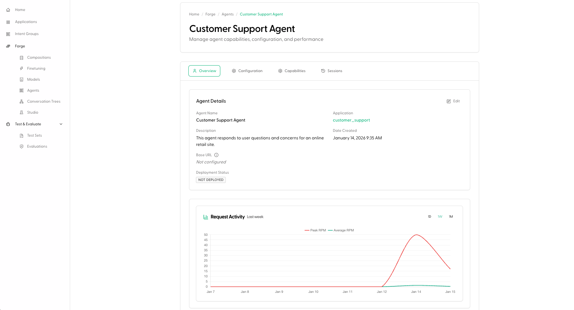Switch chart range to 1D
Image resolution: width=574 pixels, height=310 pixels.
429,217
